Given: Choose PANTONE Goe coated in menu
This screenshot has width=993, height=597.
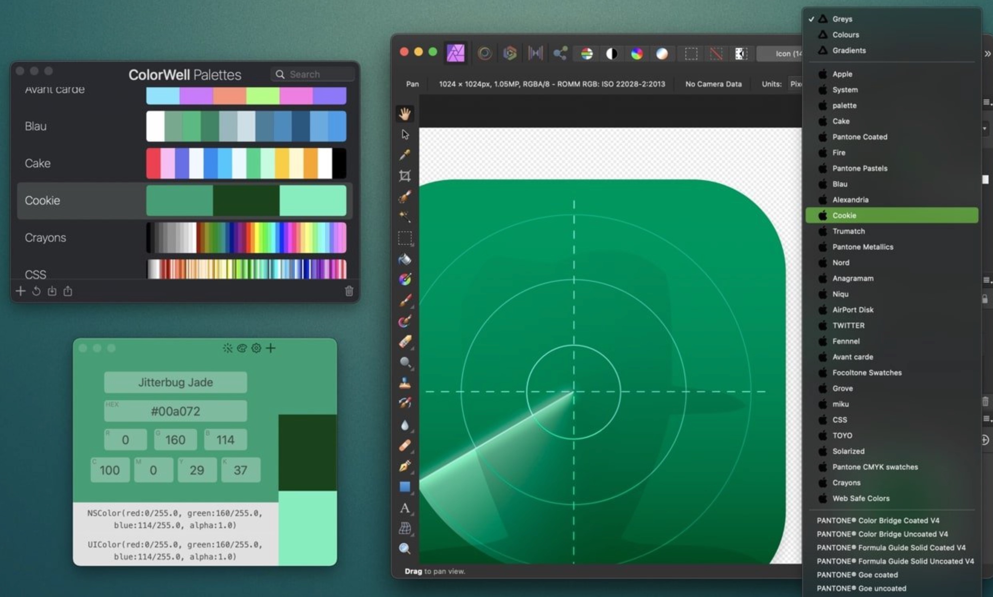Looking at the screenshot, I should (x=892, y=575).
